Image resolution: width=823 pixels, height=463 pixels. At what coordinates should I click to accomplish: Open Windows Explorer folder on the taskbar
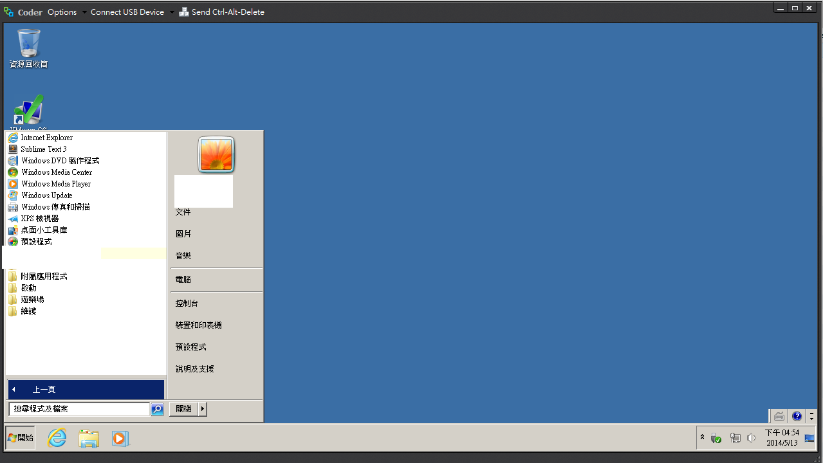89,439
